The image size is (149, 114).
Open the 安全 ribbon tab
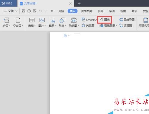(146, 11)
